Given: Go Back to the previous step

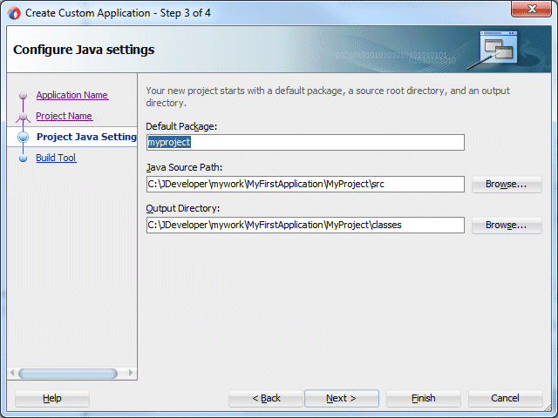Looking at the screenshot, I should (266, 398).
